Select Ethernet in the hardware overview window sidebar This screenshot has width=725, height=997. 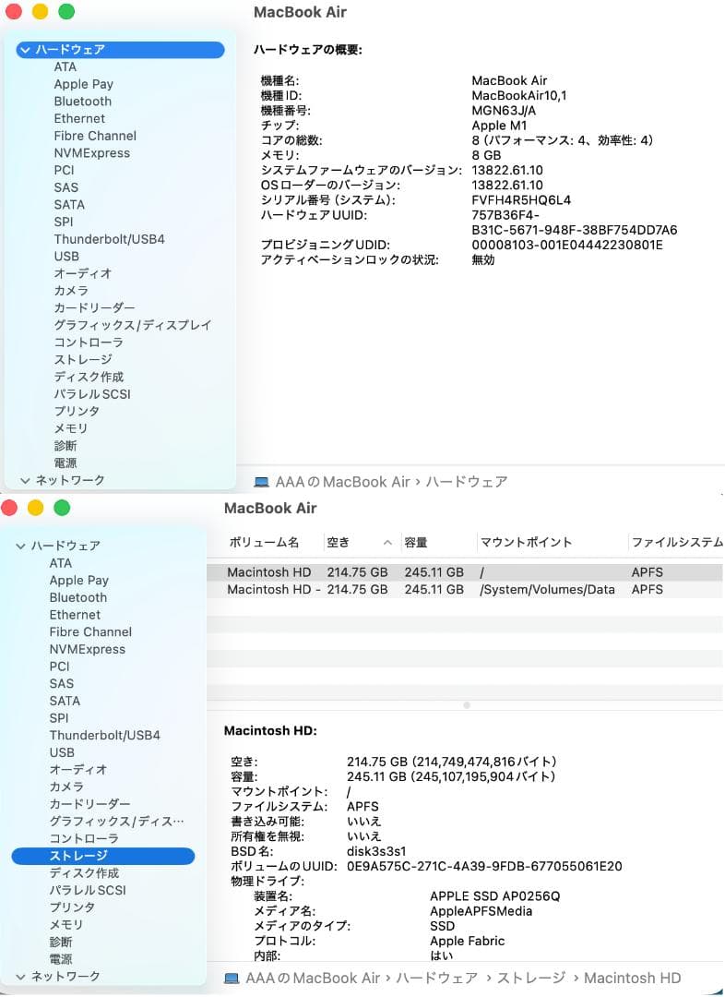[79, 118]
